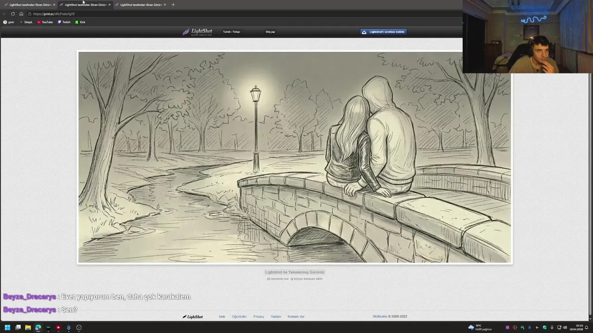The width and height of the screenshot is (593, 333).
Task: Open the İndir footer link
Action: pos(222,317)
